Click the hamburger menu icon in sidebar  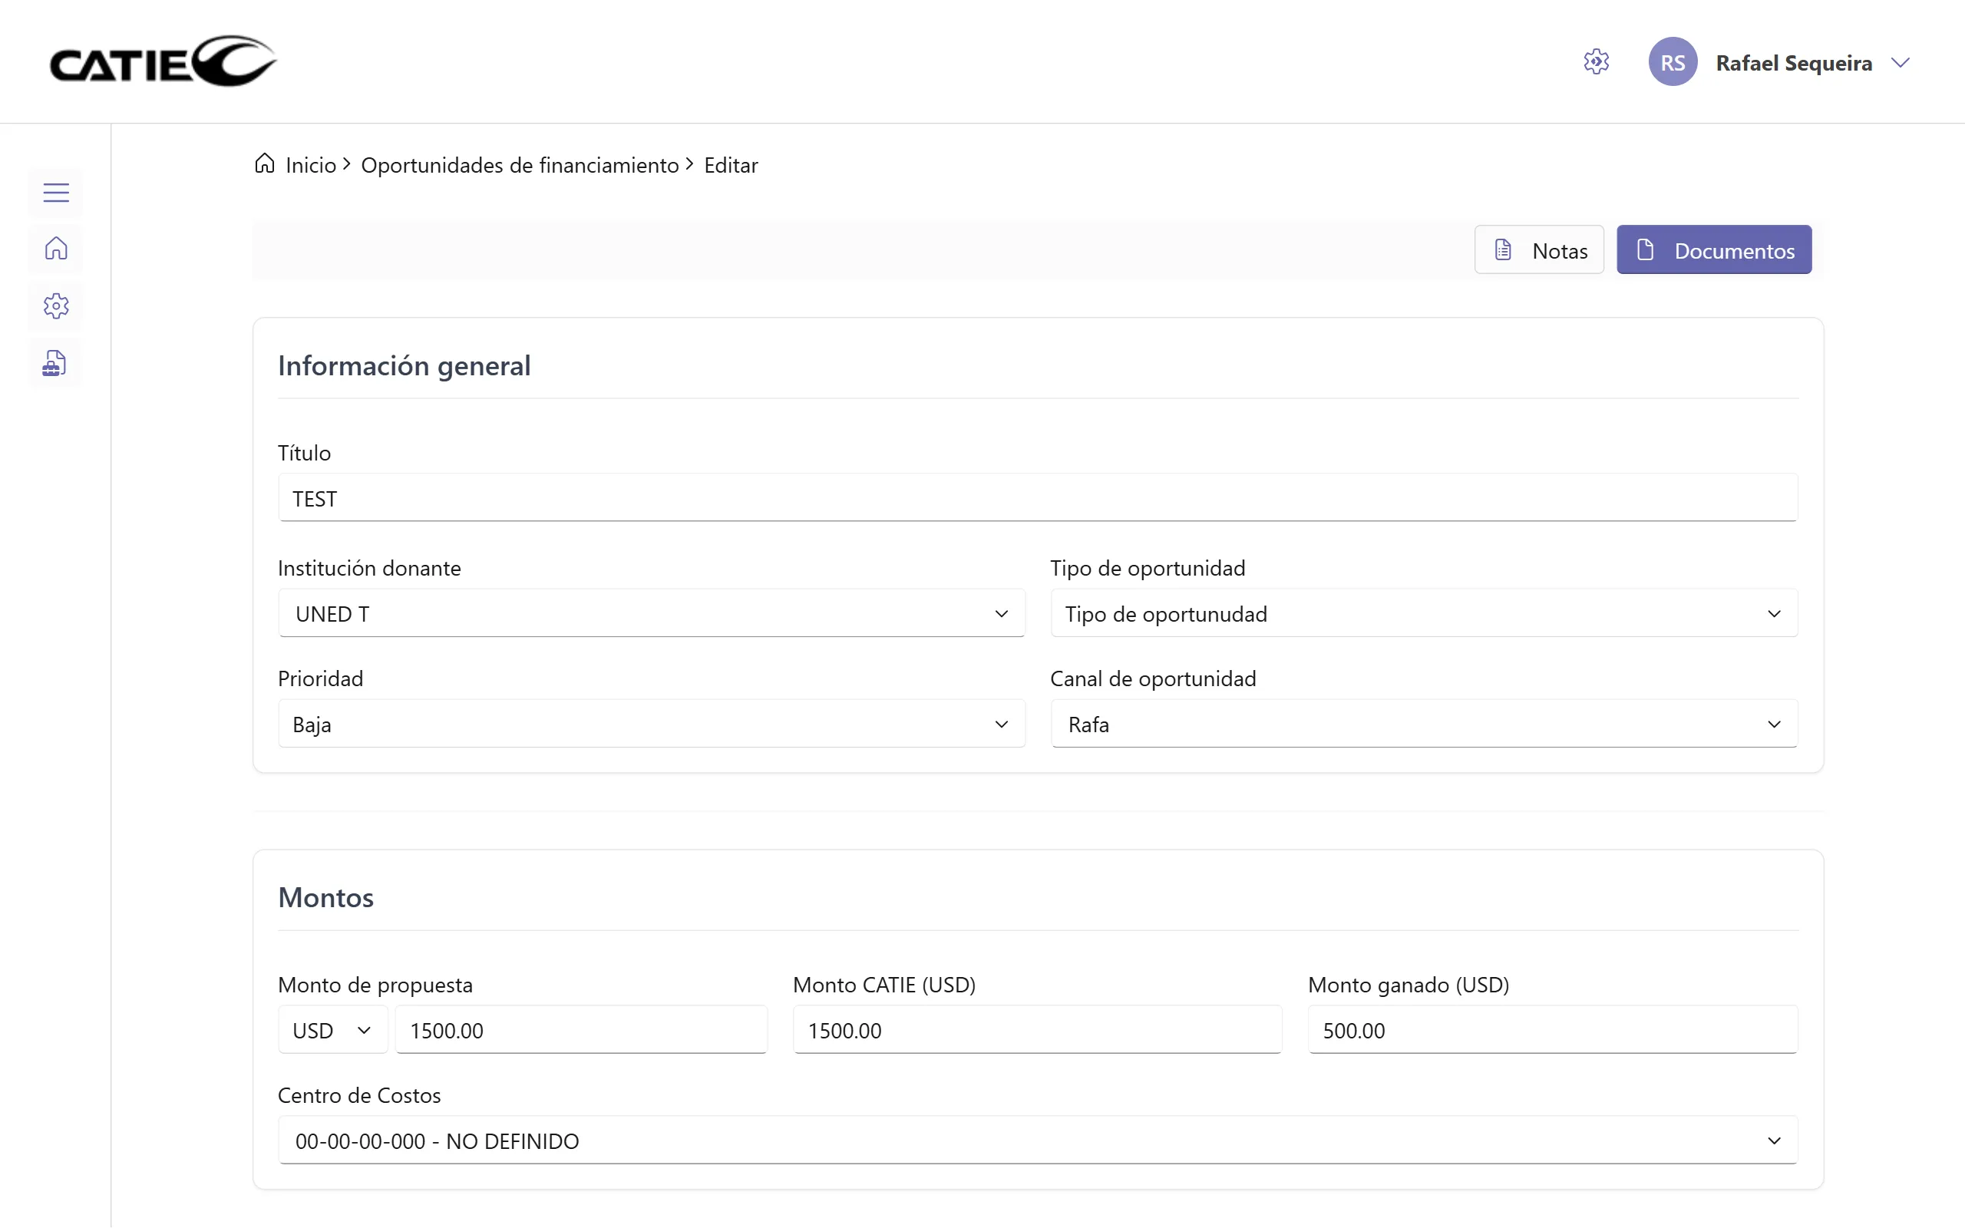tap(56, 193)
